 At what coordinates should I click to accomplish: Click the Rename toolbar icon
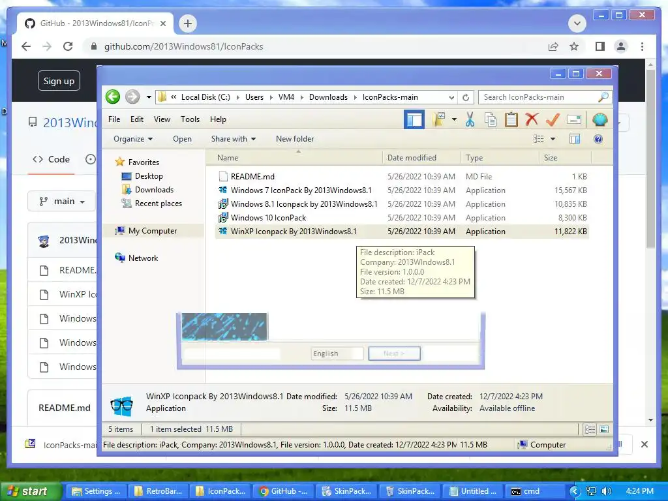[574, 120]
